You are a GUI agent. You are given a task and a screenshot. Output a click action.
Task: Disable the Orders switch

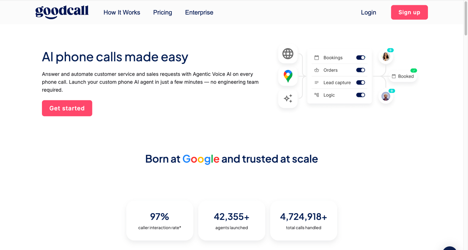(x=361, y=70)
